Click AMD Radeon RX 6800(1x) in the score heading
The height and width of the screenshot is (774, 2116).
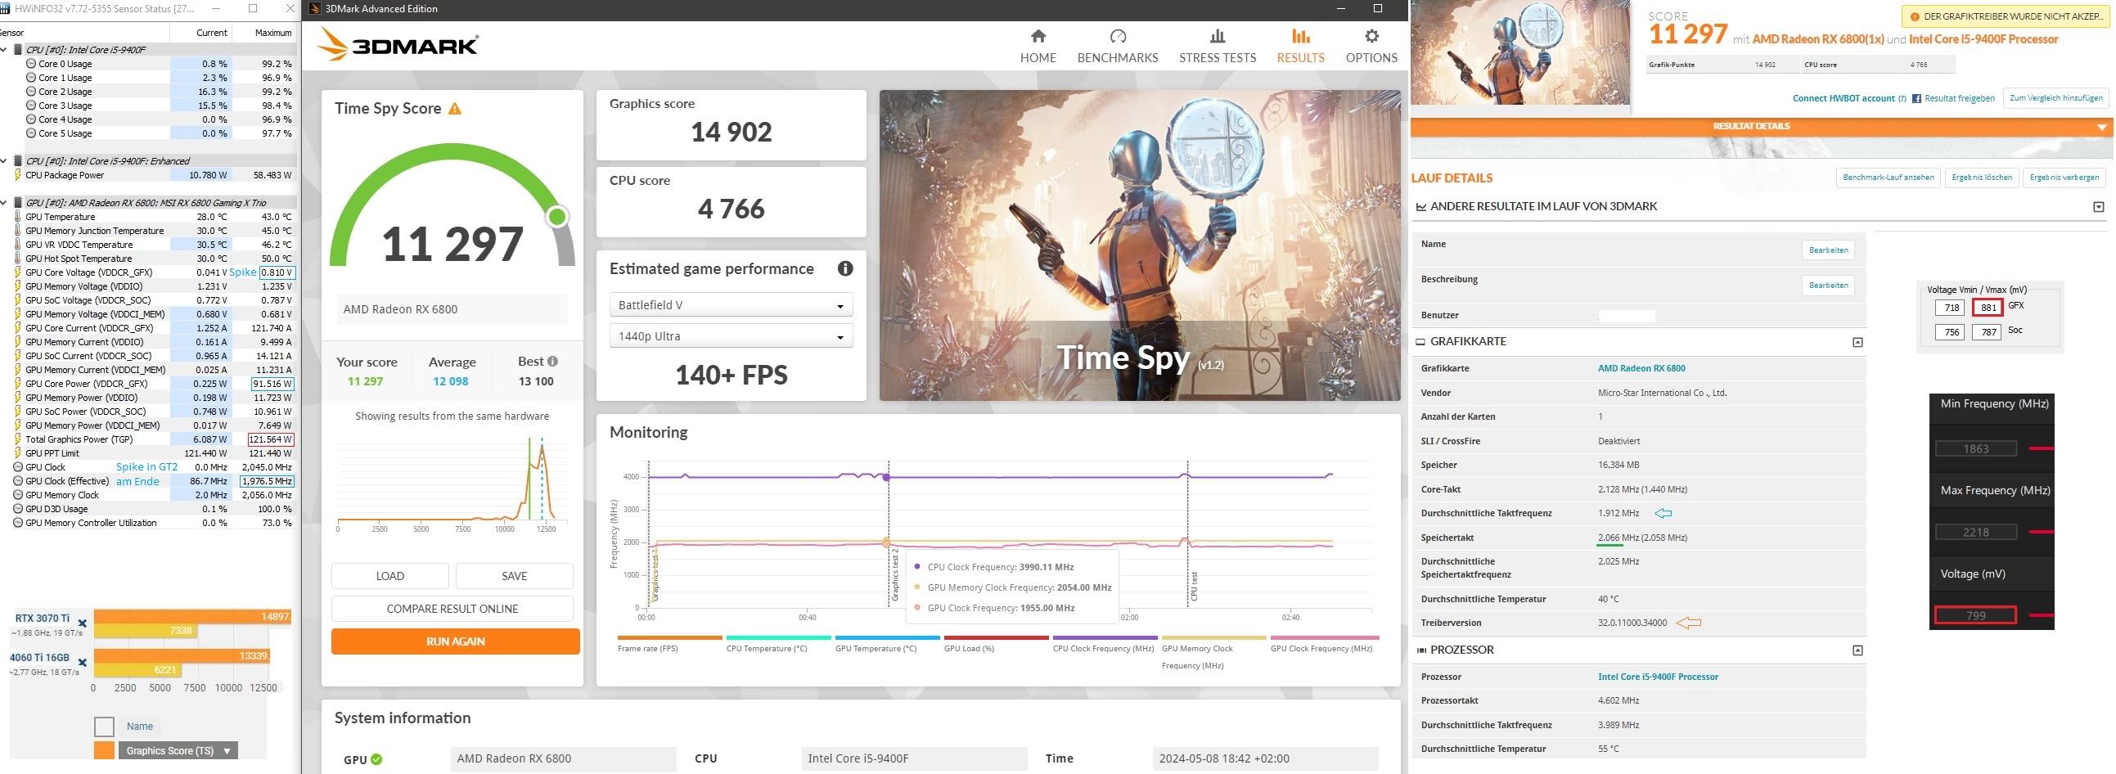(1818, 39)
